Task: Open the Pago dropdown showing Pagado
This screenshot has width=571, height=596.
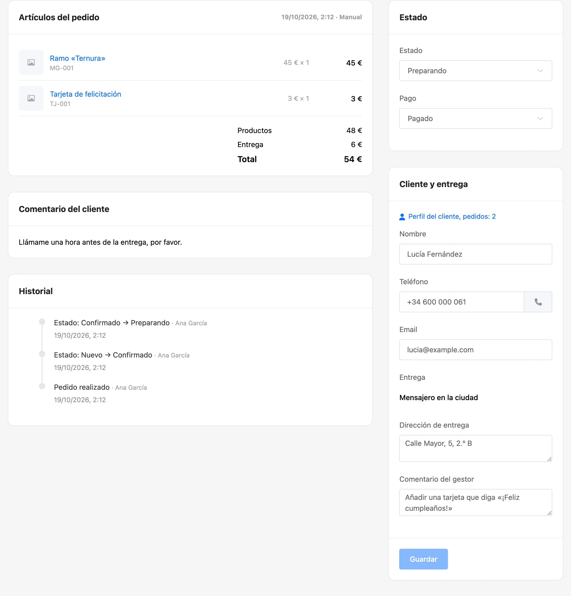Action: coord(476,118)
